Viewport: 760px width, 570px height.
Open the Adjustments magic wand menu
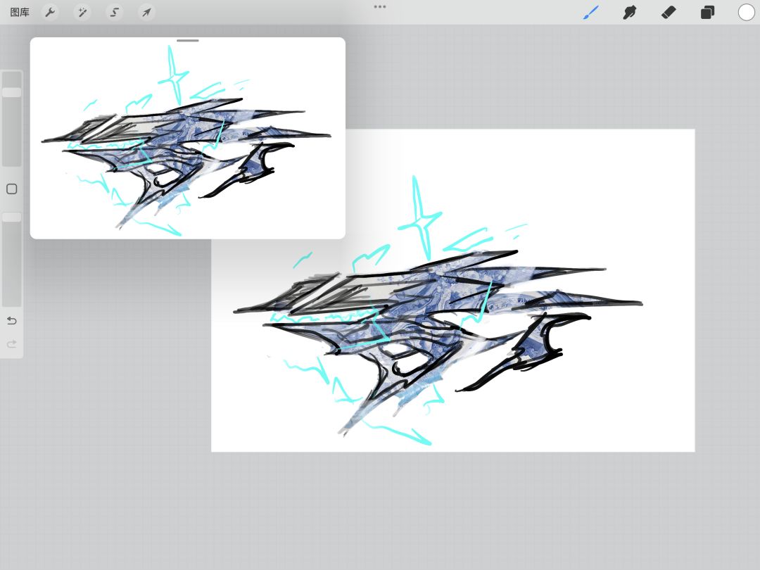(82, 12)
